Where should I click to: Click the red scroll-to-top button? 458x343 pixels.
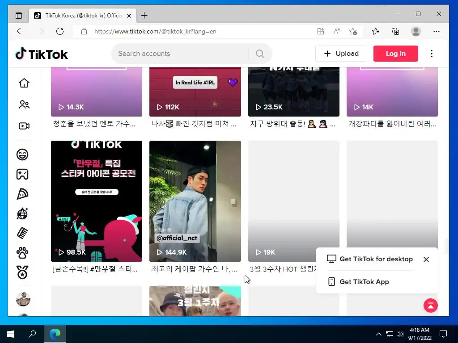coord(431,305)
